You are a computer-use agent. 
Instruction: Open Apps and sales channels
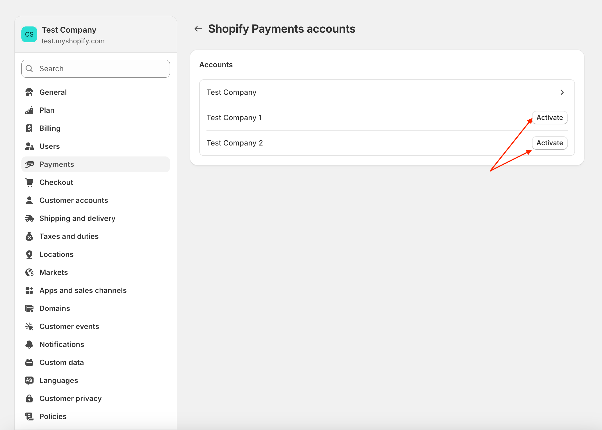(96, 290)
